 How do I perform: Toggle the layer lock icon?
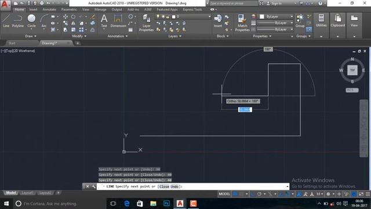[x=168, y=17]
